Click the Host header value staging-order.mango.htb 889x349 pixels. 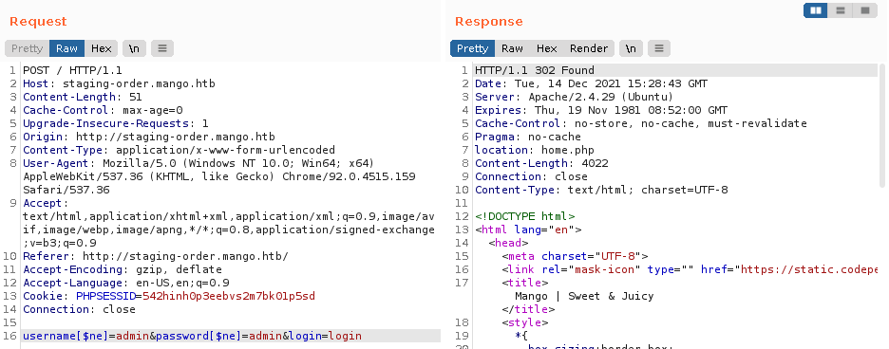pyautogui.click(x=139, y=83)
